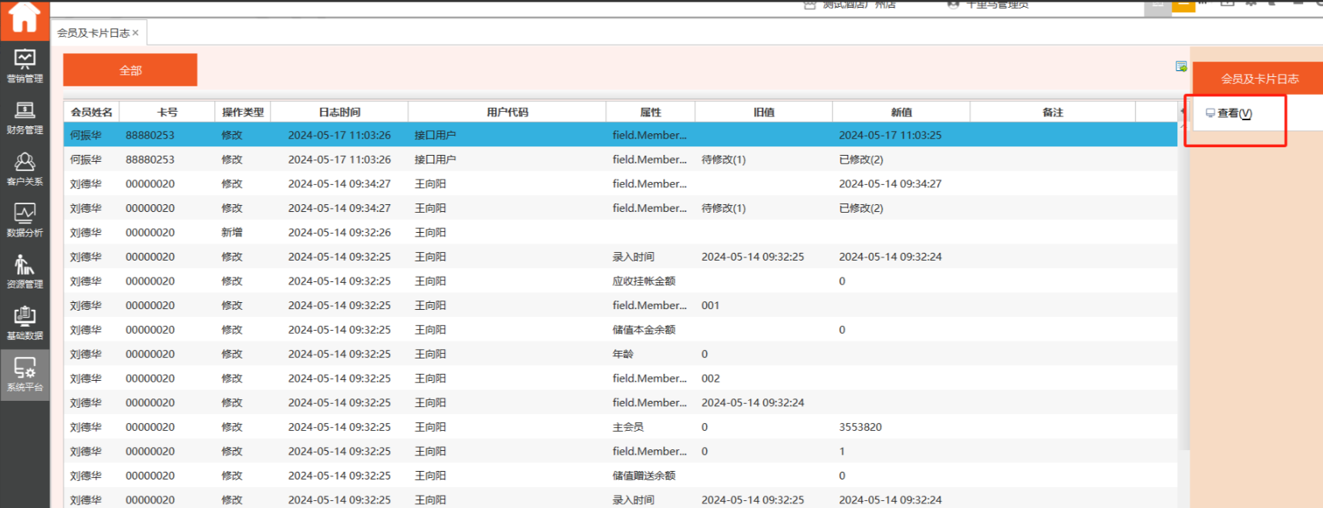The width and height of the screenshot is (1323, 508).
Task: Open 营销管理 marketing management module
Action: point(25,66)
